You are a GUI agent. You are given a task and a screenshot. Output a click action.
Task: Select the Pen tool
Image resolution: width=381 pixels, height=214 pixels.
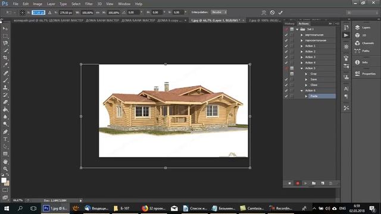[x=5, y=132]
